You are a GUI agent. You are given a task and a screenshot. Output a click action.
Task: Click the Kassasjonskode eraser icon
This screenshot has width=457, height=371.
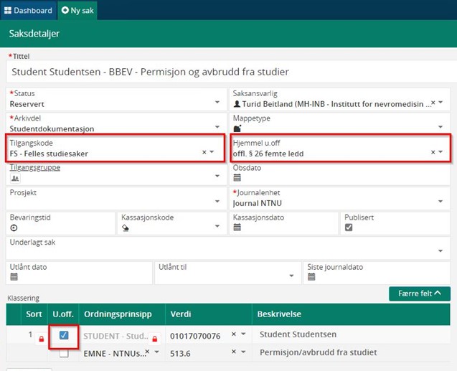pos(126,228)
